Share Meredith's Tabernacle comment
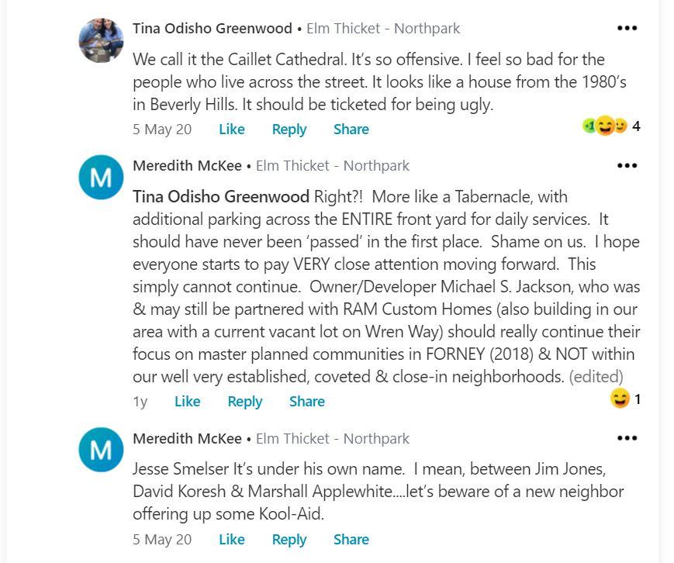 pos(306,402)
